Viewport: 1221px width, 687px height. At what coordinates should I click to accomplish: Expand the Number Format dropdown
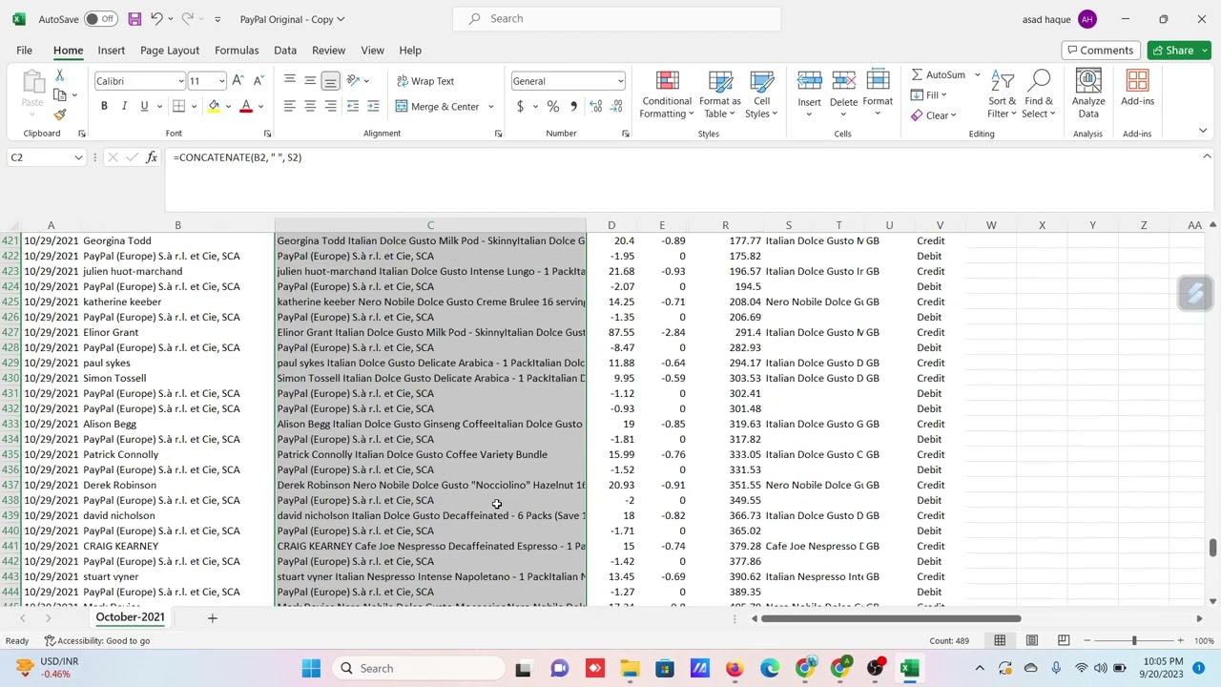pos(620,81)
